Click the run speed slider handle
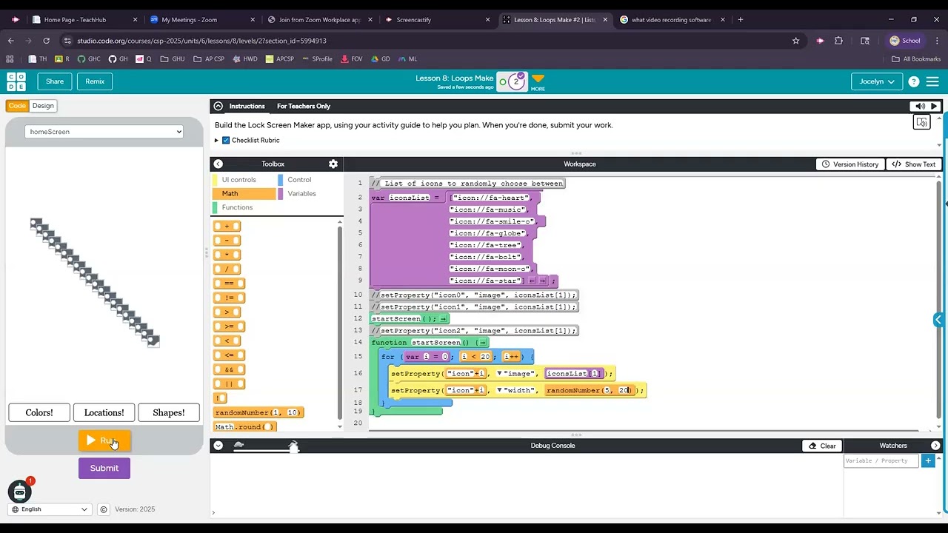The height and width of the screenshot is (533, 948). [x=294, y=447]
